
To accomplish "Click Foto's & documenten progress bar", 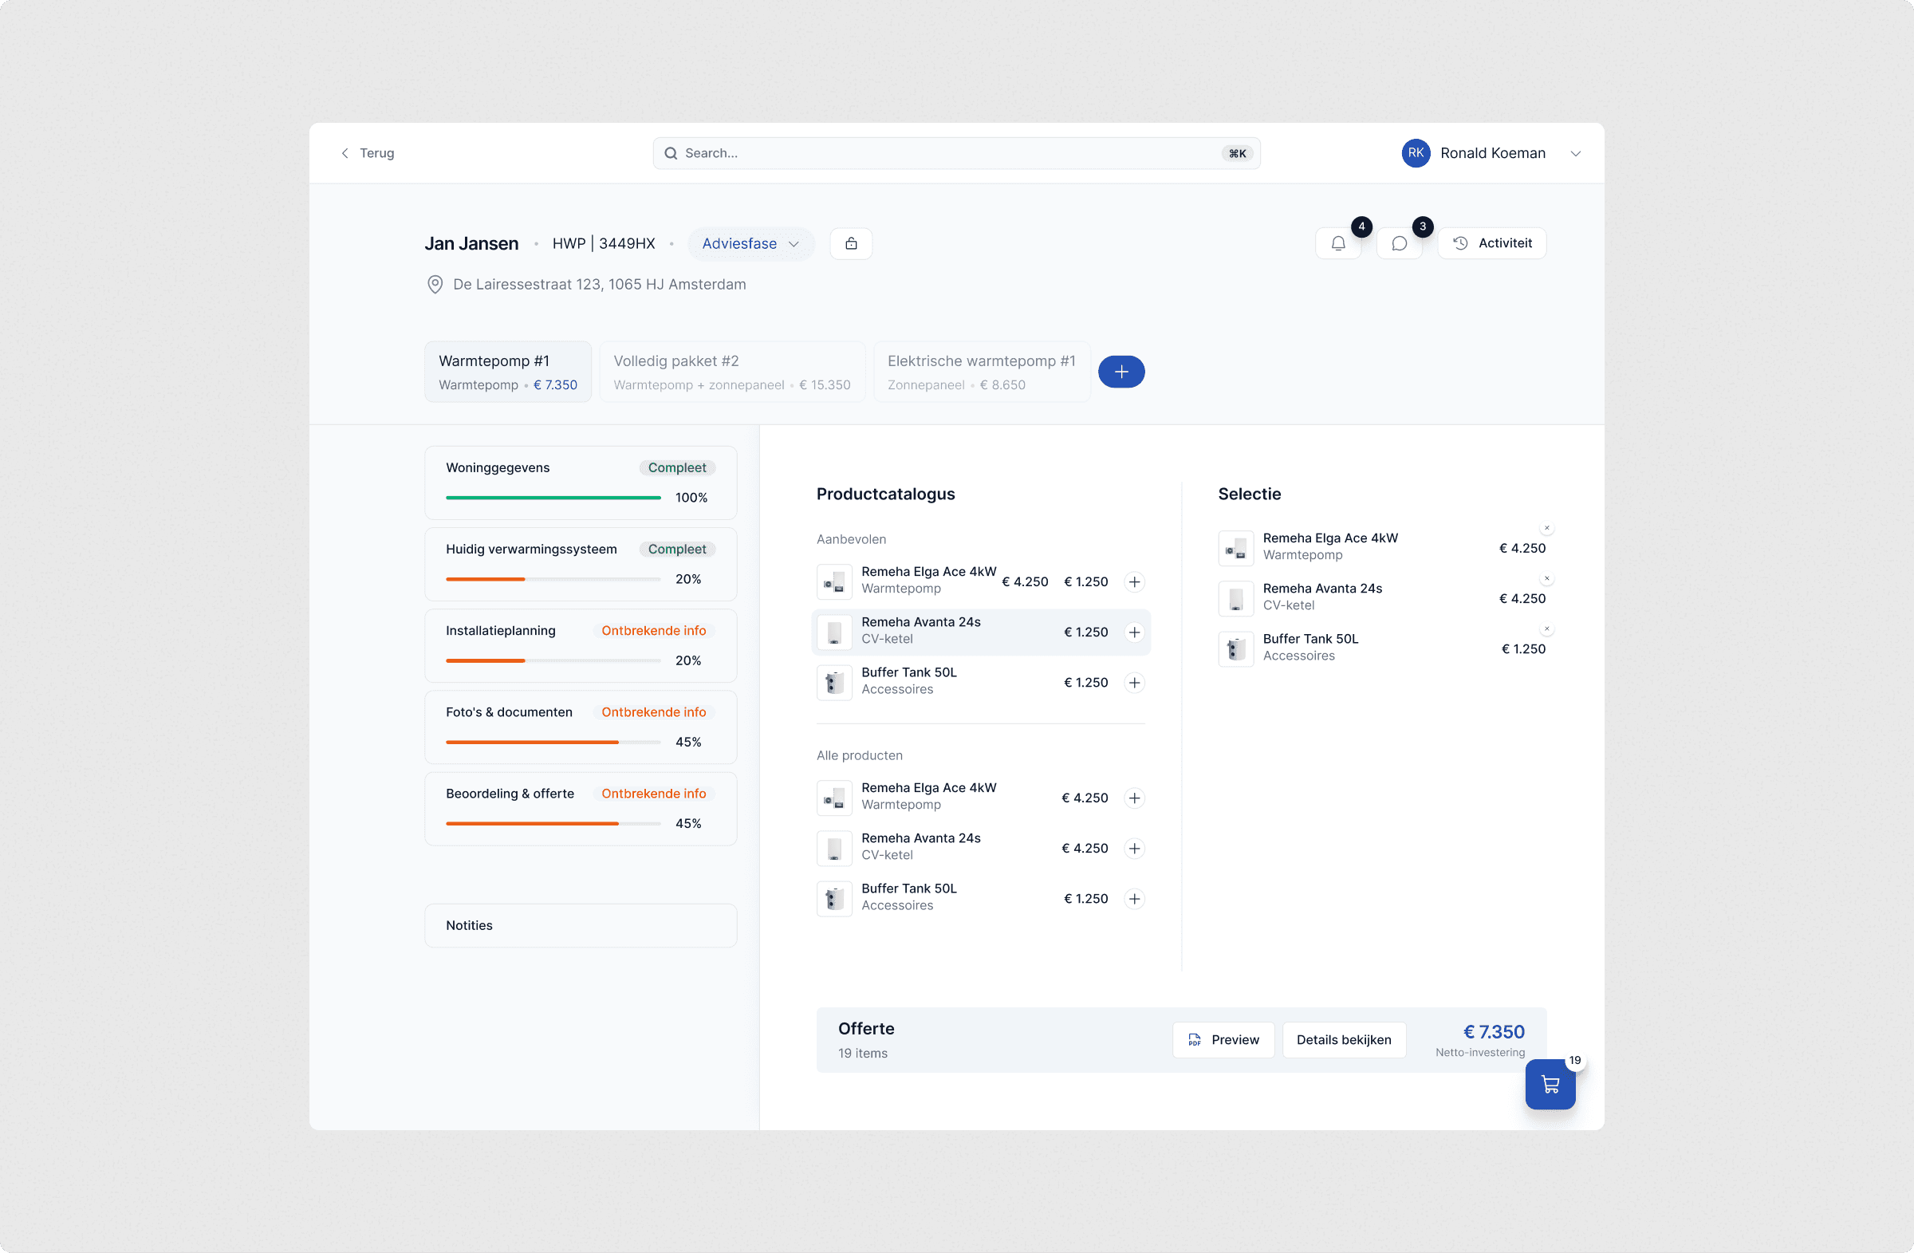I will click(x=553, y=743).
